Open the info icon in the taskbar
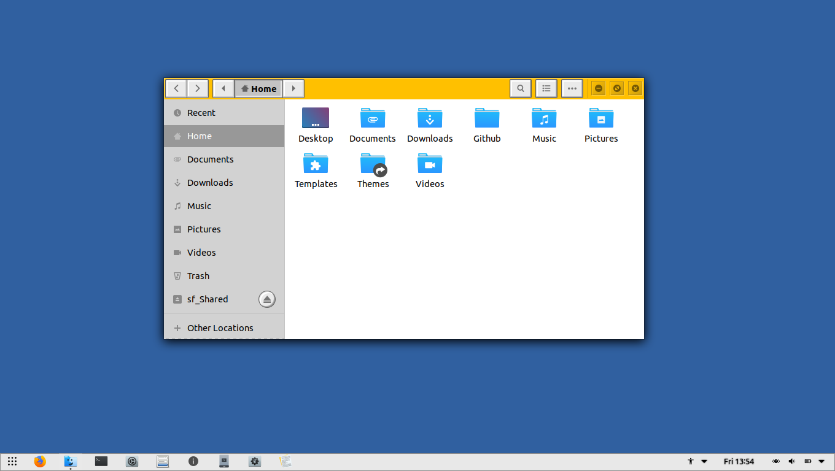835x471 pixels. pos(193,461)
